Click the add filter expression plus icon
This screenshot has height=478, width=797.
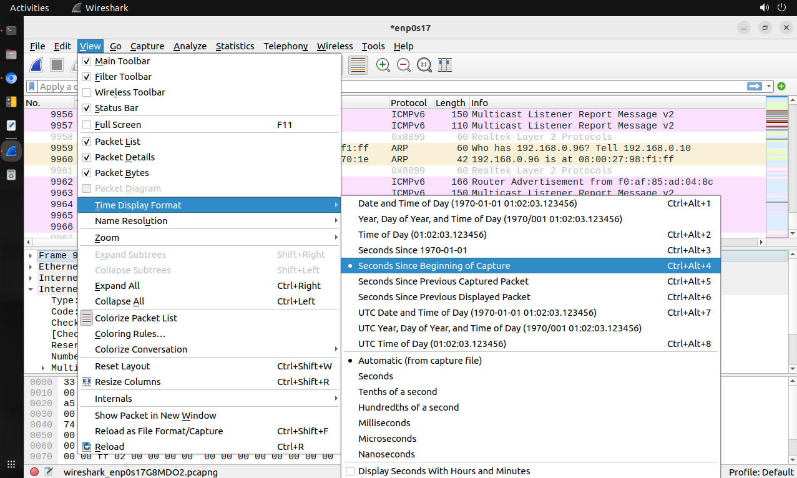tap(781, 86)
